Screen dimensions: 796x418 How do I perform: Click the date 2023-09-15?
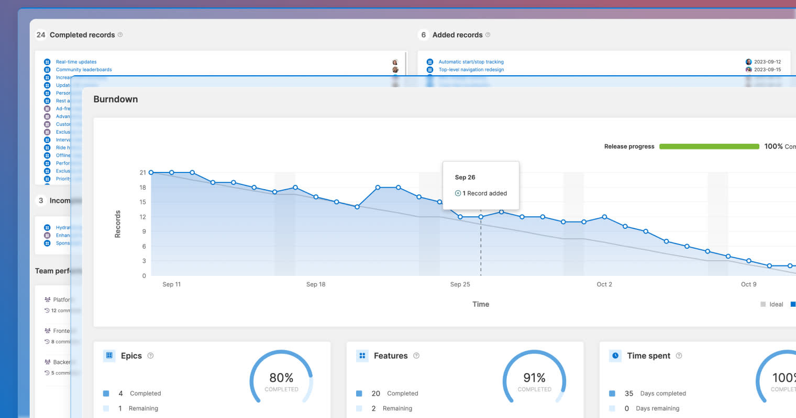[x=767, y=69]
